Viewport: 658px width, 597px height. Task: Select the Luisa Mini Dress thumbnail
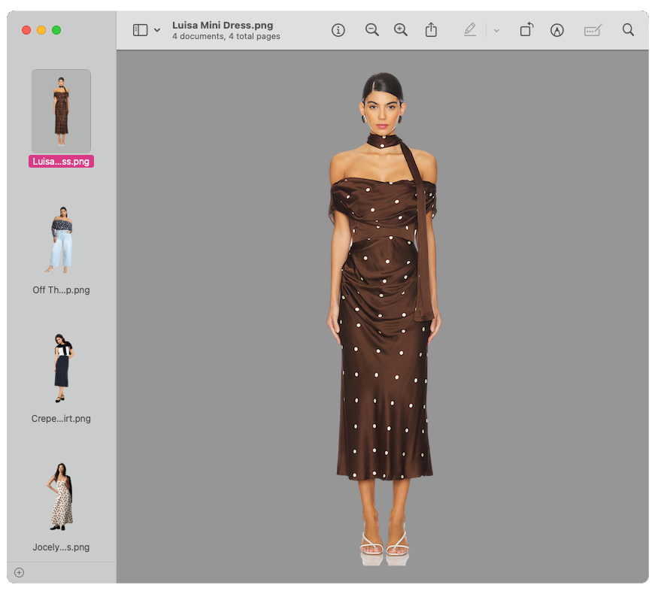pos(61,111)
